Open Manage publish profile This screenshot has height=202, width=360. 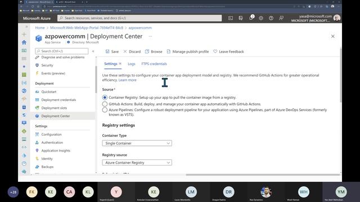tap(187, 52)
